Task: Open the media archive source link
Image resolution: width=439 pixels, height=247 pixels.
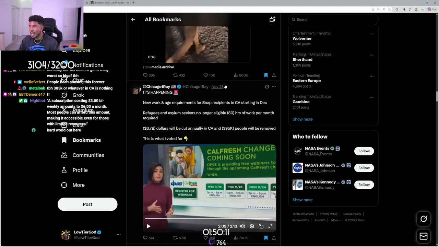Action: [x=163, y=67]
